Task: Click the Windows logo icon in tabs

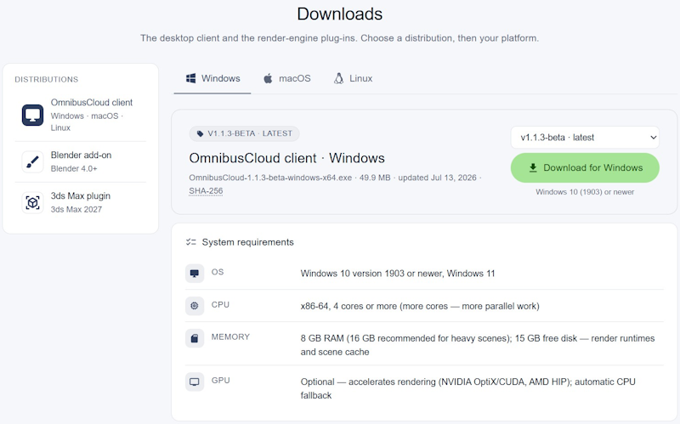Action: [x=190, y=78]
